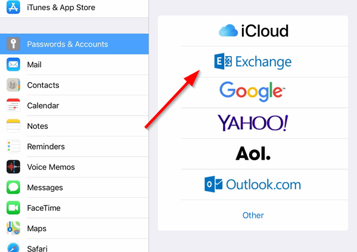
Task: Open Notes settings label
Action: (x=38, y=126)
